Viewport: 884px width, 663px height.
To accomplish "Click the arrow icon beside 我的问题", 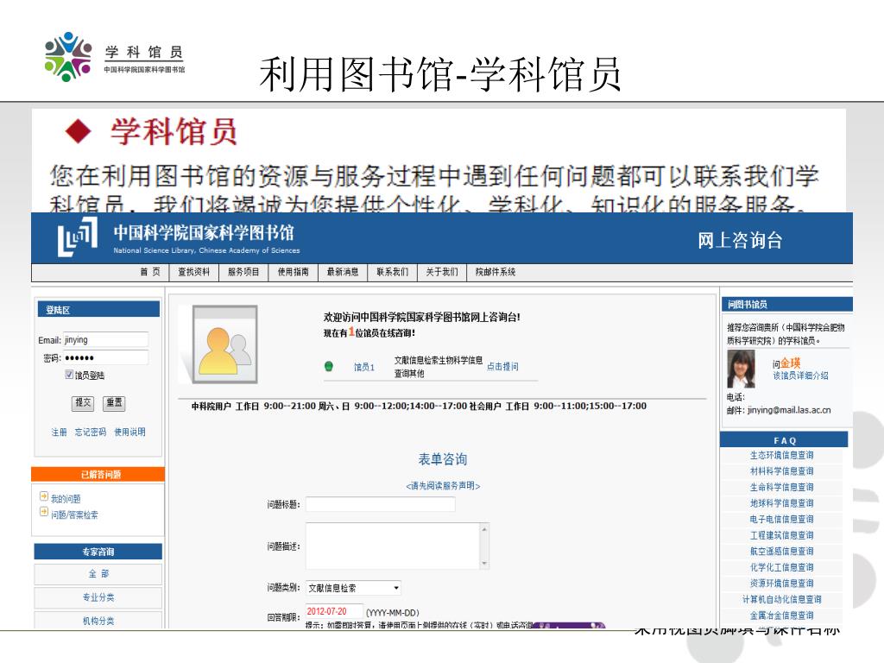I will coord(43,496).
